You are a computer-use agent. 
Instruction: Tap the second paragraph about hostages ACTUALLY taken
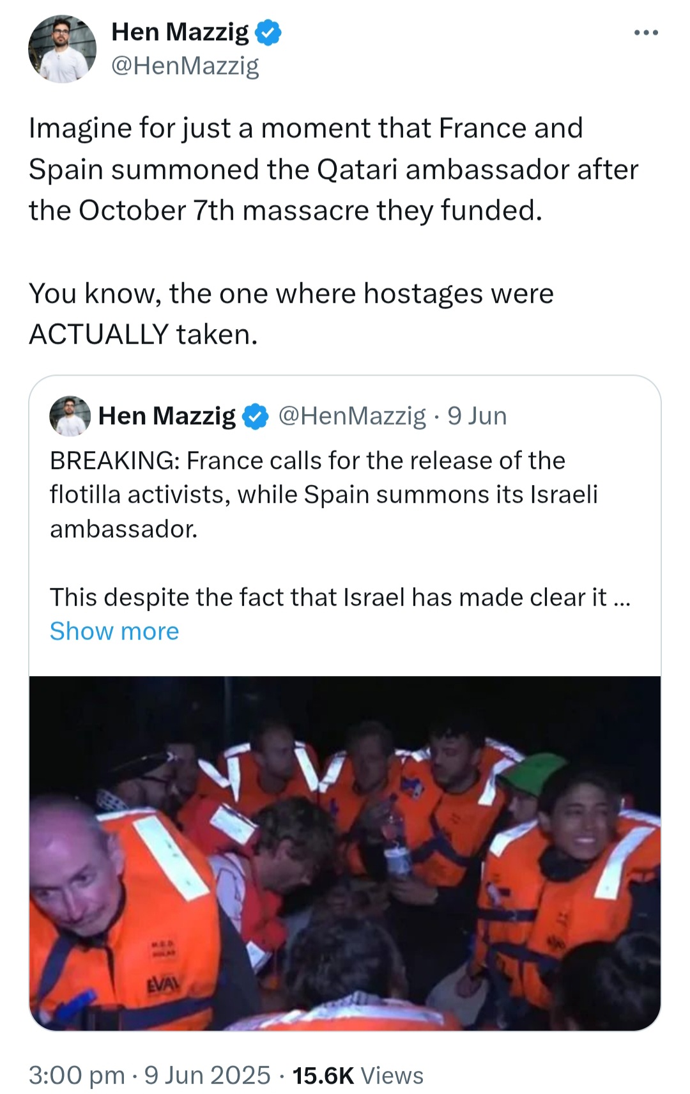point(291,314)
